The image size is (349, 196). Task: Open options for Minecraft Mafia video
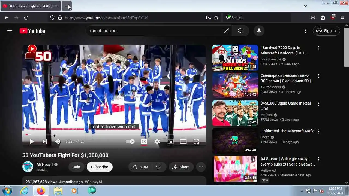coord(318,131)
